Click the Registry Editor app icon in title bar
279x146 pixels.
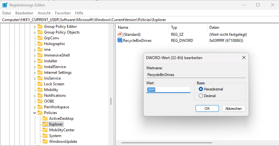click(5, 5)
